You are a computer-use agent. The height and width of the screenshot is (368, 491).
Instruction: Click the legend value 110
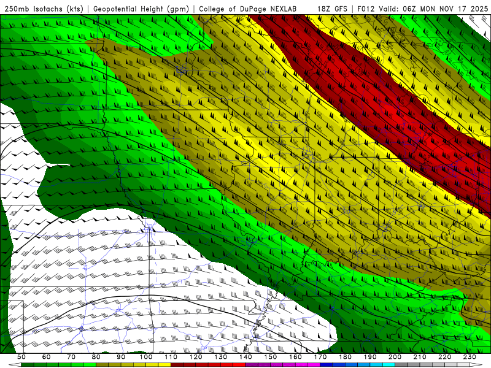point(171,357)
